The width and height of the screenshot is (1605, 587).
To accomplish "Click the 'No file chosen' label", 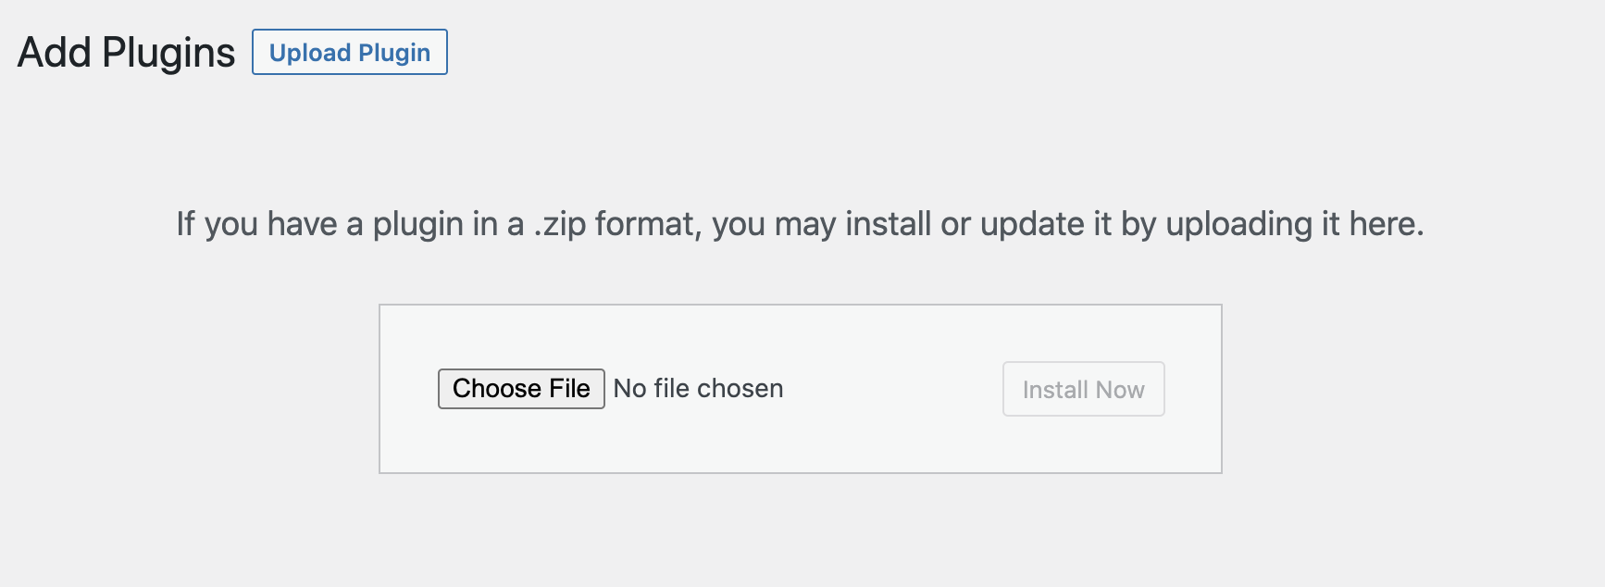I will pyautogui.click(x=698, y=389).
